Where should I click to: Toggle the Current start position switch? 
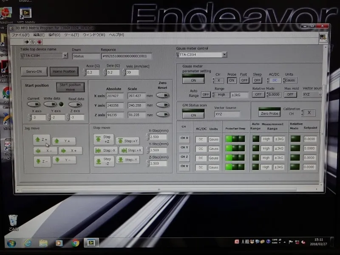34,104
